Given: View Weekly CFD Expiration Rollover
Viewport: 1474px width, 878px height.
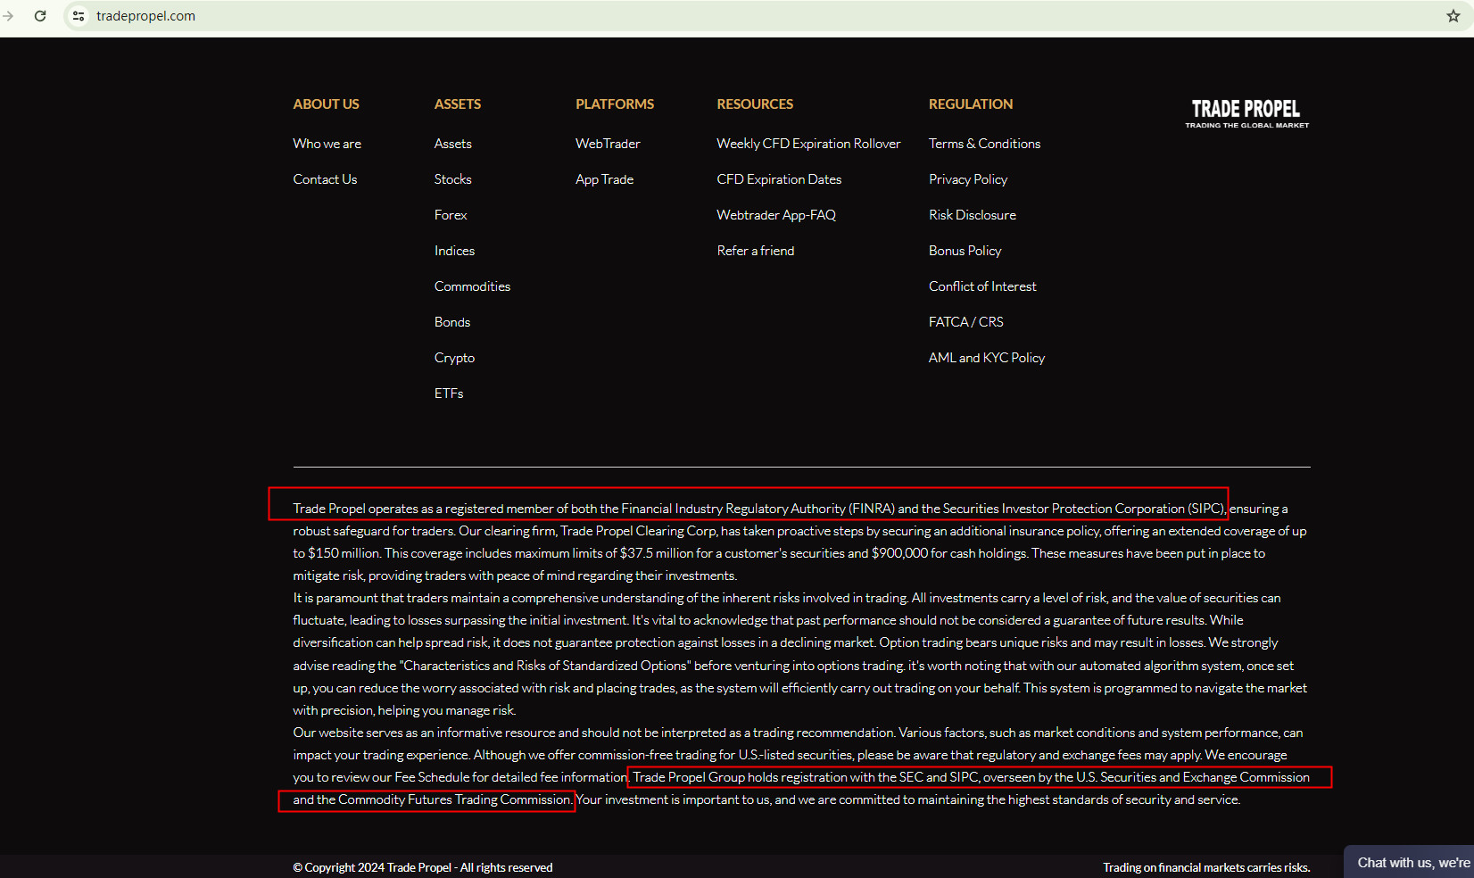Looking at the screenshot, I should click(x=808, y=144).
